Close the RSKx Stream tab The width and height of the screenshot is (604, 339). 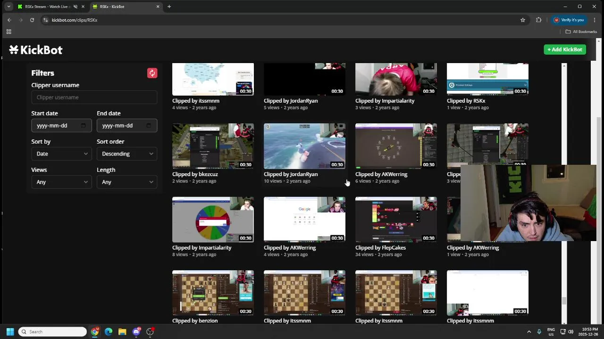click(83, 7)
